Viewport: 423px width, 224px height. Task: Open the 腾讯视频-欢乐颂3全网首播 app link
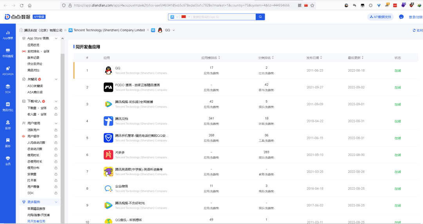pyautogui.click(x=134, y=102)
